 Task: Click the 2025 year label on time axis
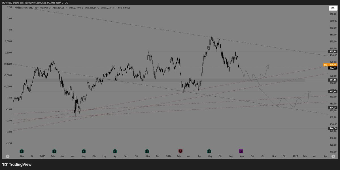(x=42, y=156)
